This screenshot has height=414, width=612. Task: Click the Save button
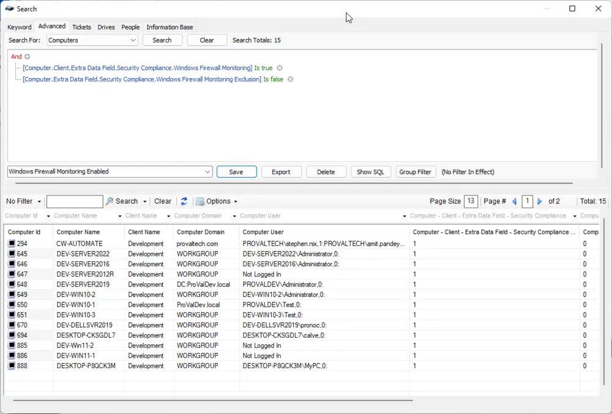(236, 172)
